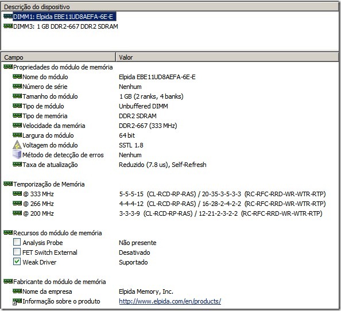341x311 pixels.
Task: Toggle the Weak Driver checkbox
Action: 17,262
